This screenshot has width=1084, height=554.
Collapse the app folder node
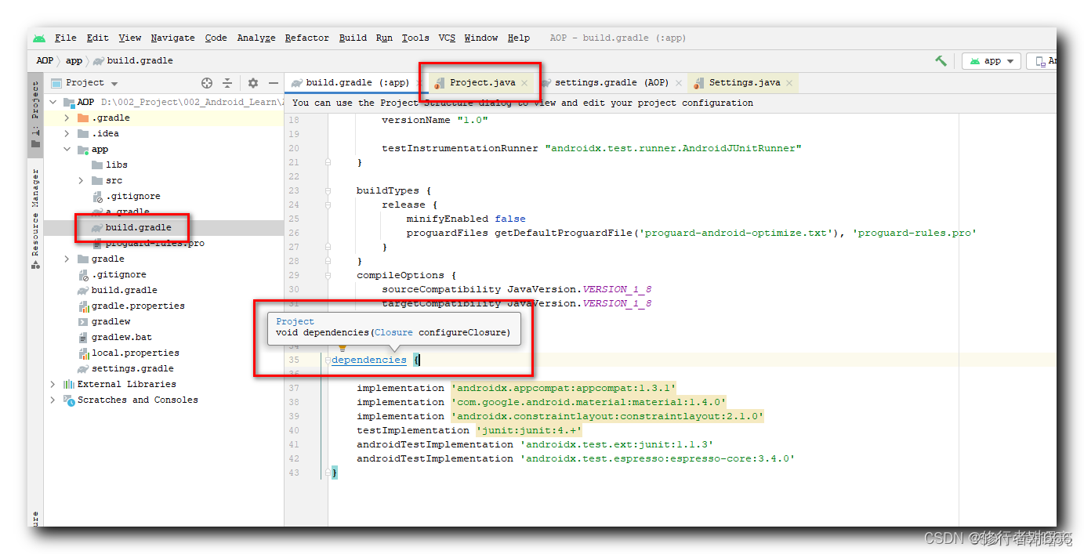[67, 149]
